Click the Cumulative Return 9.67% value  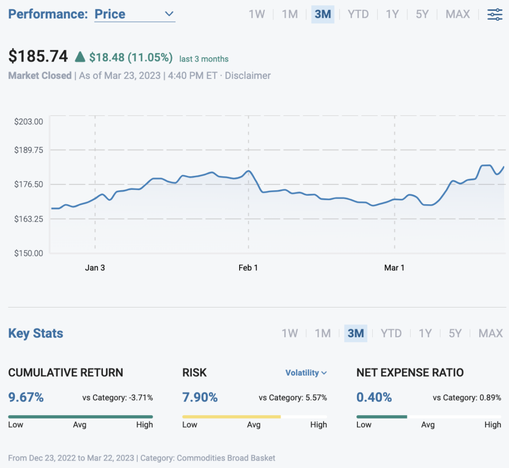[26, 397]
